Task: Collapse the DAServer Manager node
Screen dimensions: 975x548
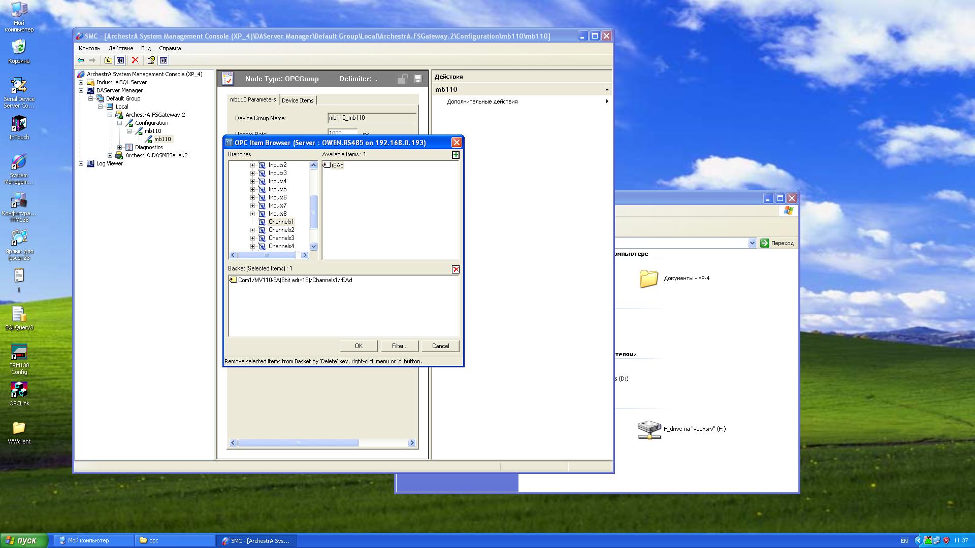Action: [x=81, y=90]
